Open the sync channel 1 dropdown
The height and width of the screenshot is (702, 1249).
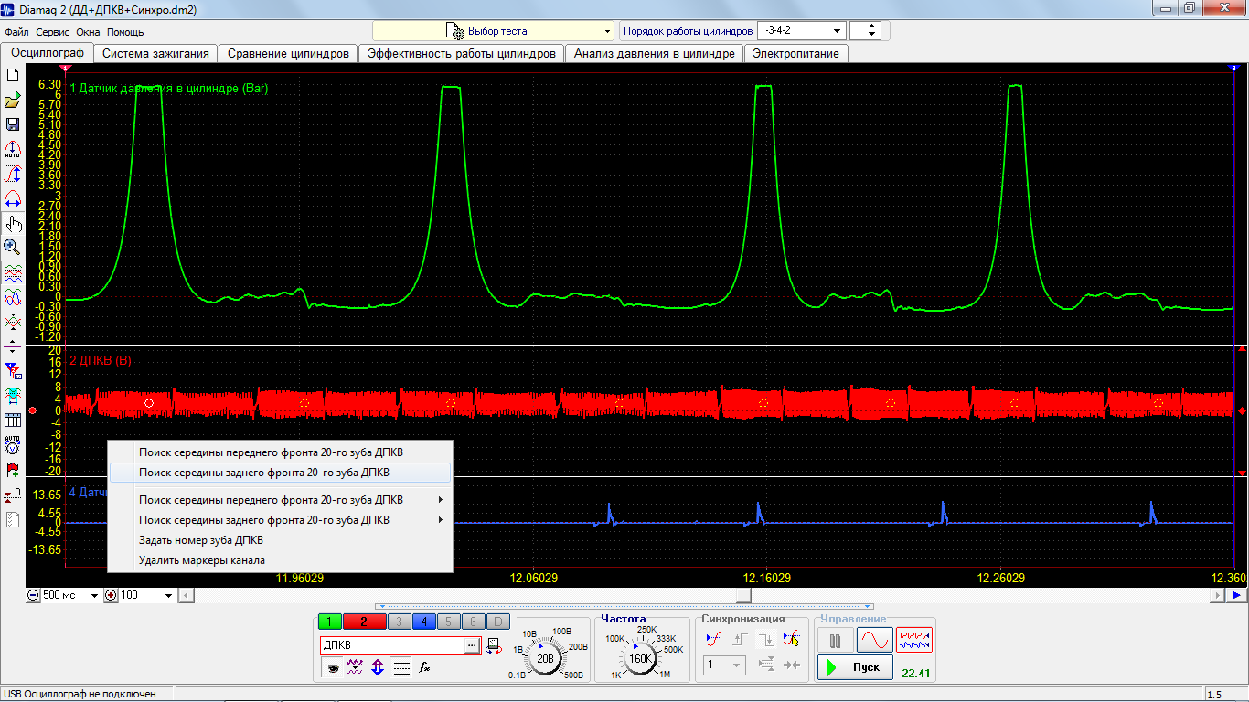tap(725, 665)
